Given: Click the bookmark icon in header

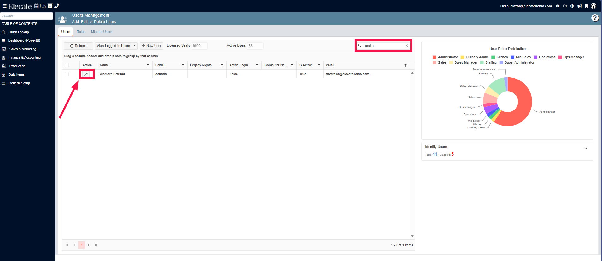Looking at the screenshot, I should pos(586,6).
